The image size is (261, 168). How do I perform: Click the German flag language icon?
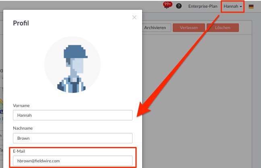click(251, 6)
